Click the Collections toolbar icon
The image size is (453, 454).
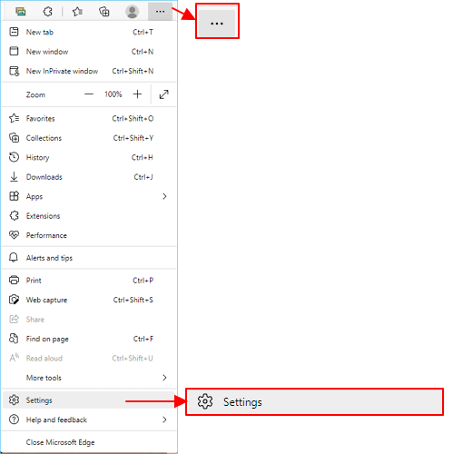click(104, 12)
